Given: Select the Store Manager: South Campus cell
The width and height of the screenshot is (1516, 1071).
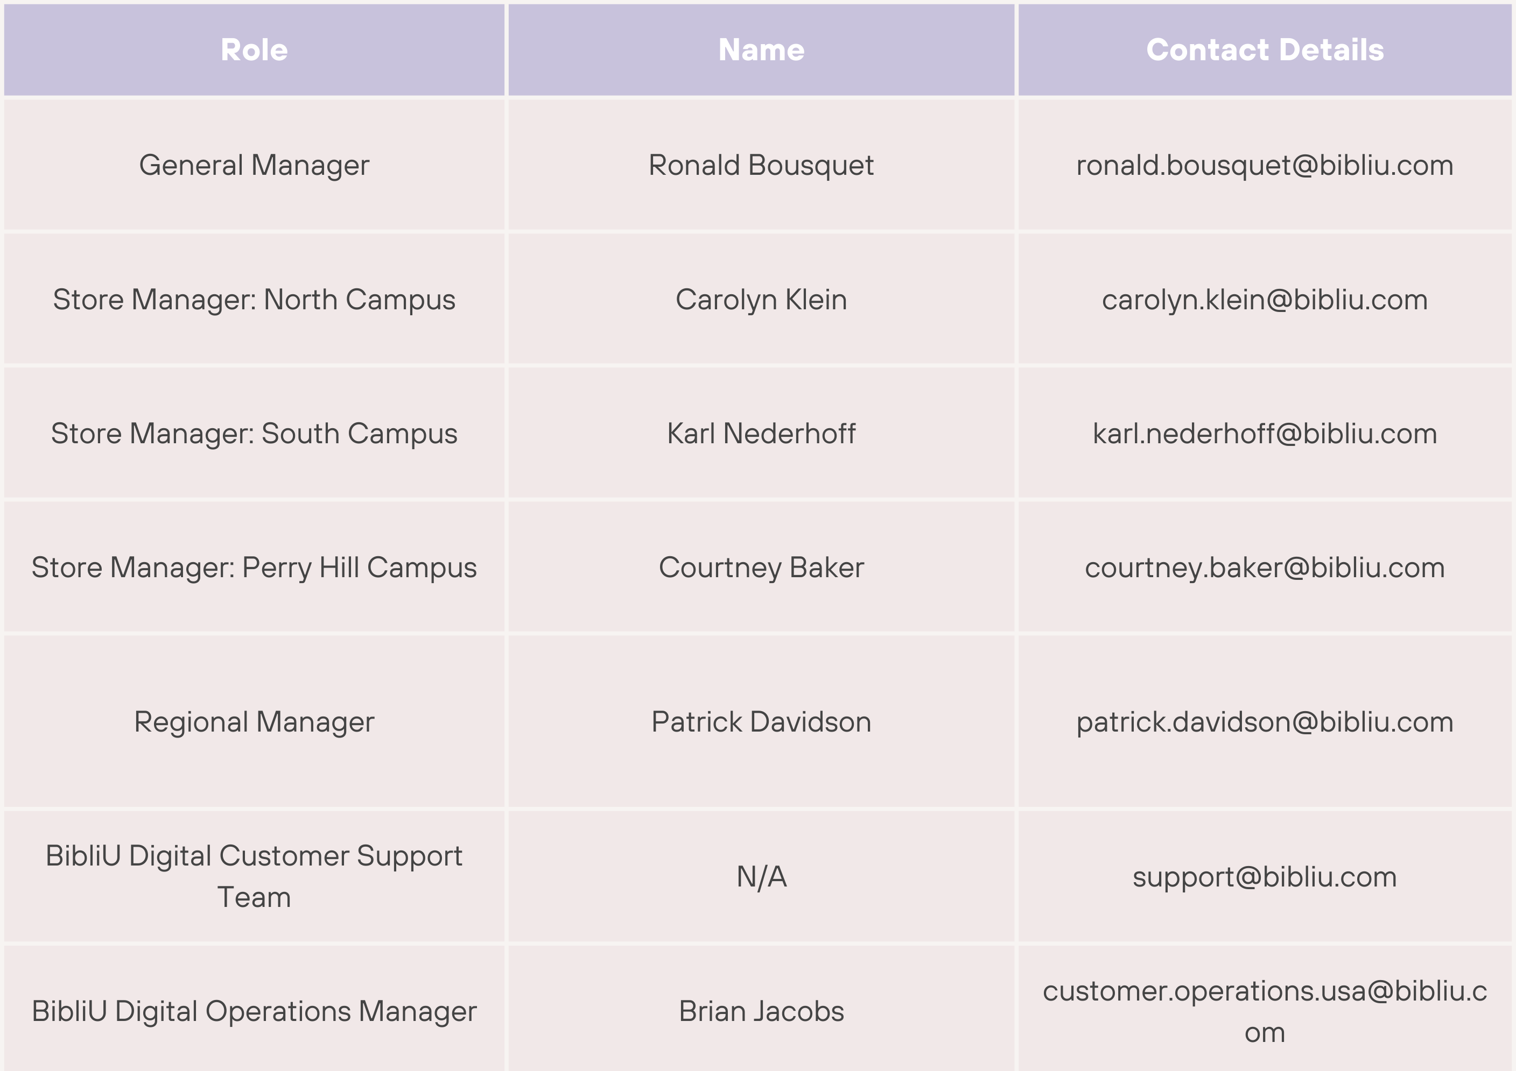Looking at the screenshot, I should pyautogui.click(x=254, y=434).
